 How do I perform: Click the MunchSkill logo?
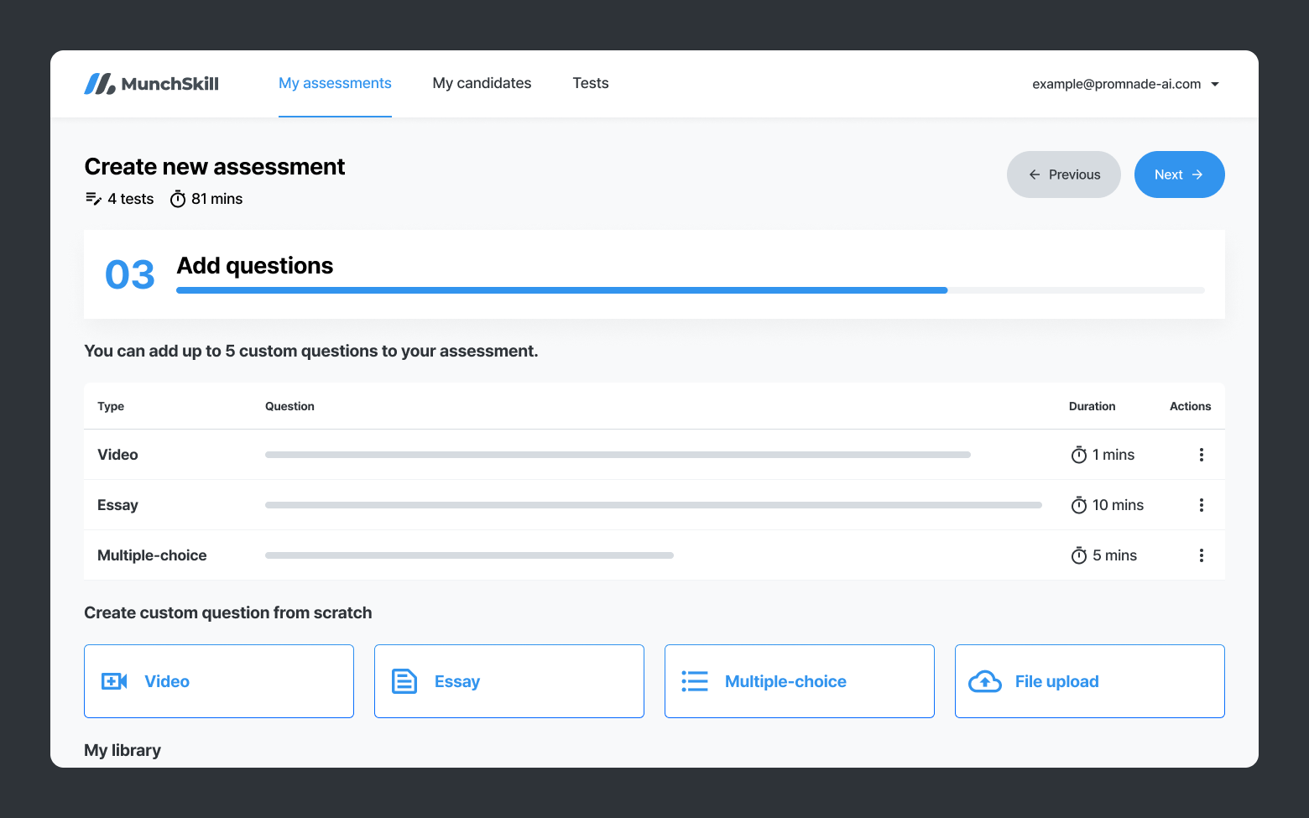[x=151, y=84]
